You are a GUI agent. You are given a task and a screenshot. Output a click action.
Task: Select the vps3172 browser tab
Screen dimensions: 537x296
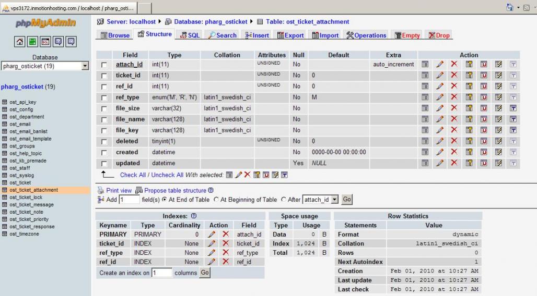coord(69,7)
